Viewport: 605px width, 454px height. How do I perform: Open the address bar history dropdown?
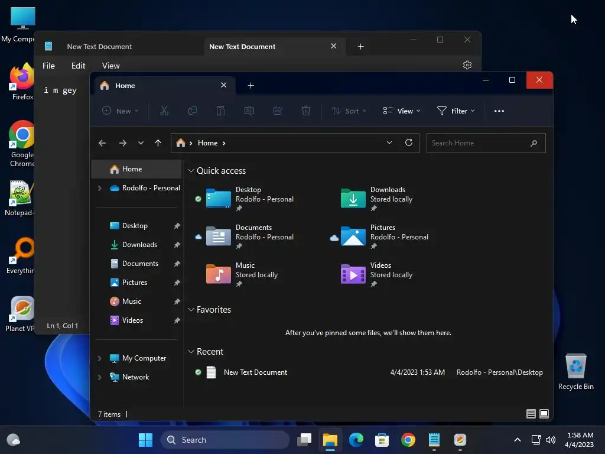(x=389, y=143)
